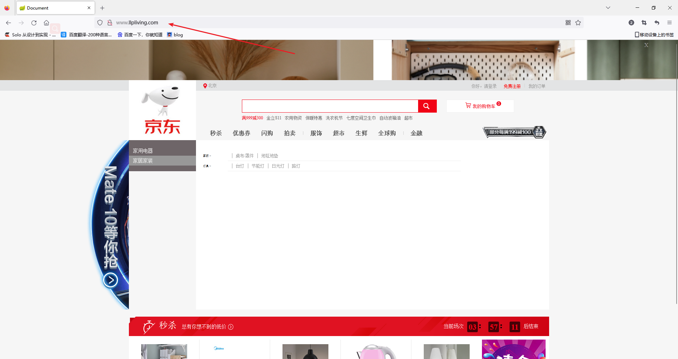This screenshot has width=678, height=359.
Task: Select the 家用电器 category
Action: click(x=143, y=151)
